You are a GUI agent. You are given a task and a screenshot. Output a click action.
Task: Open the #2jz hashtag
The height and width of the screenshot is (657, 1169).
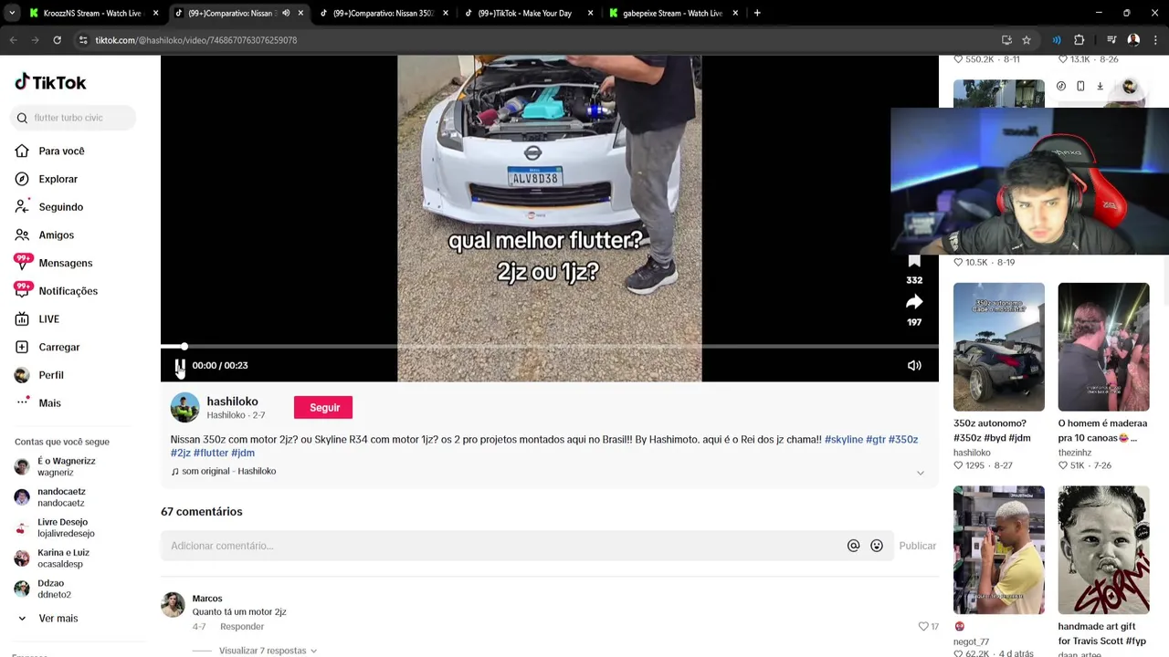coord(180,453)
